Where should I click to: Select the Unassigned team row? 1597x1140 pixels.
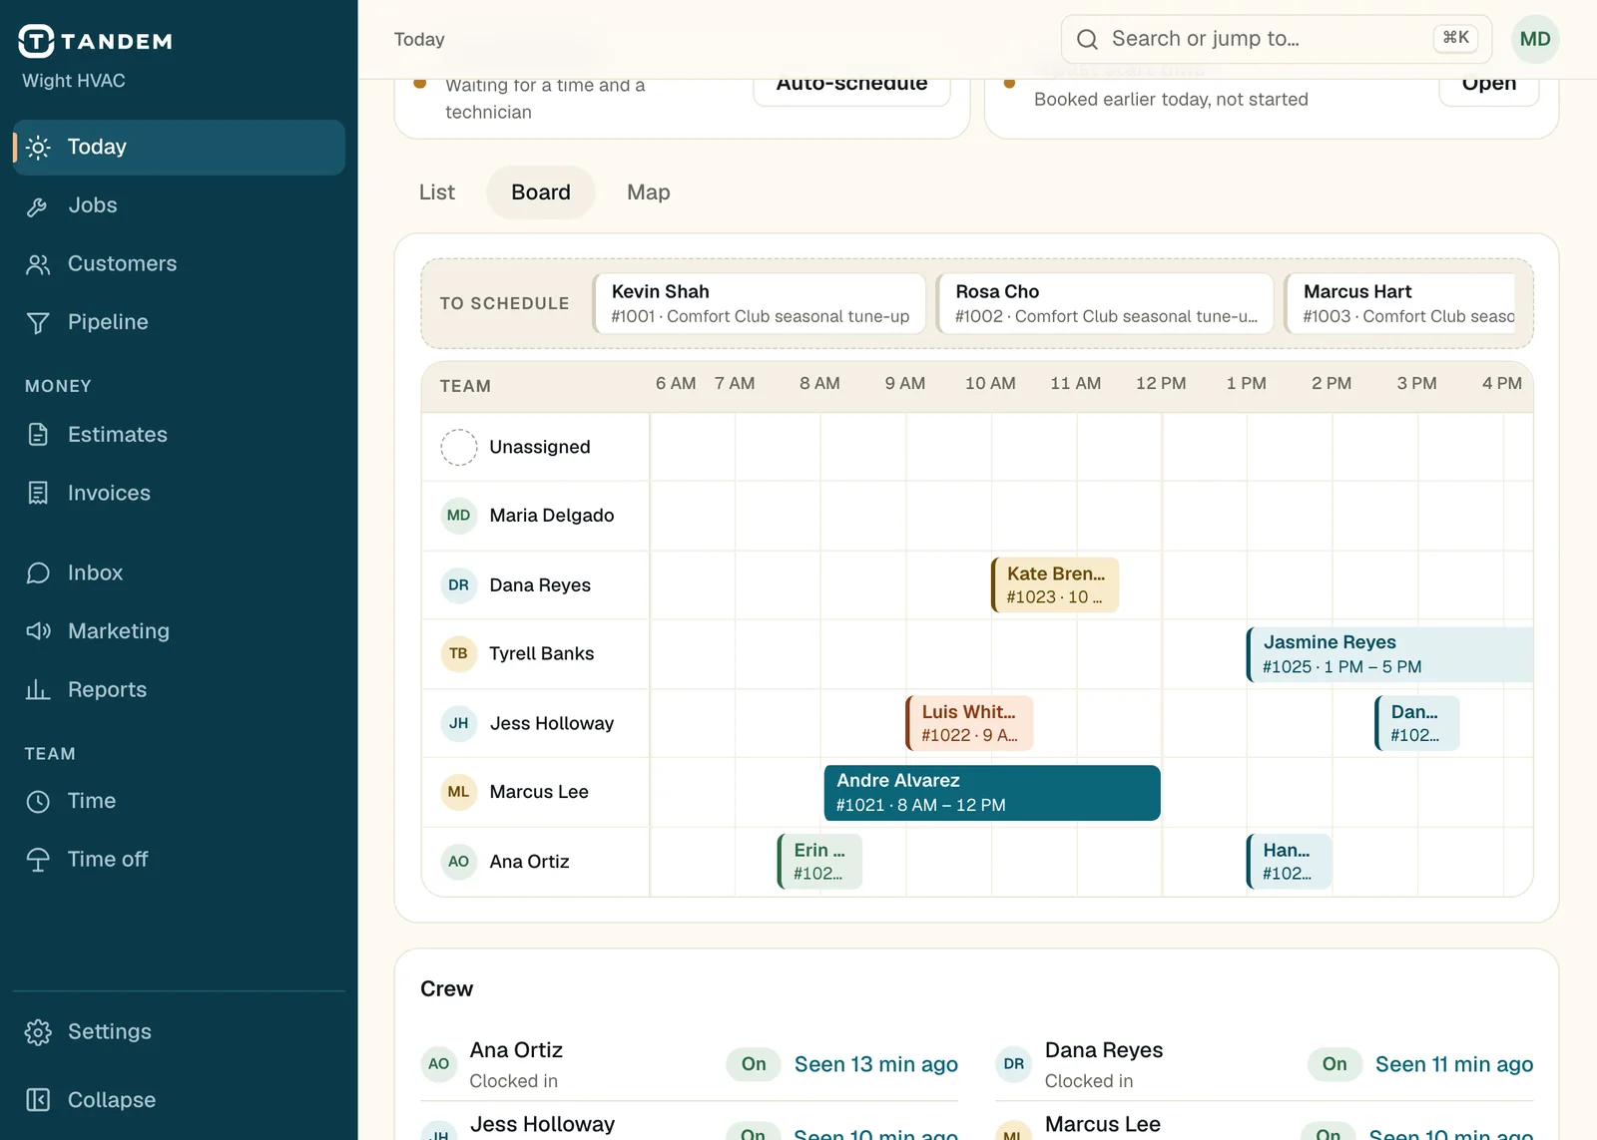click(536, 447)
